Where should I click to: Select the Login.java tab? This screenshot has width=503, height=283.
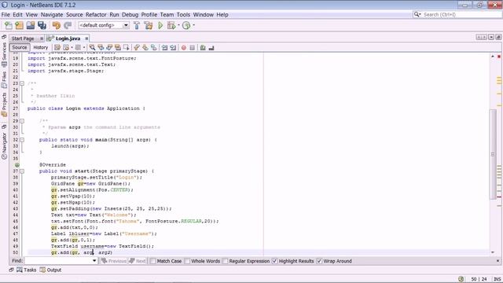coord(68,39)
